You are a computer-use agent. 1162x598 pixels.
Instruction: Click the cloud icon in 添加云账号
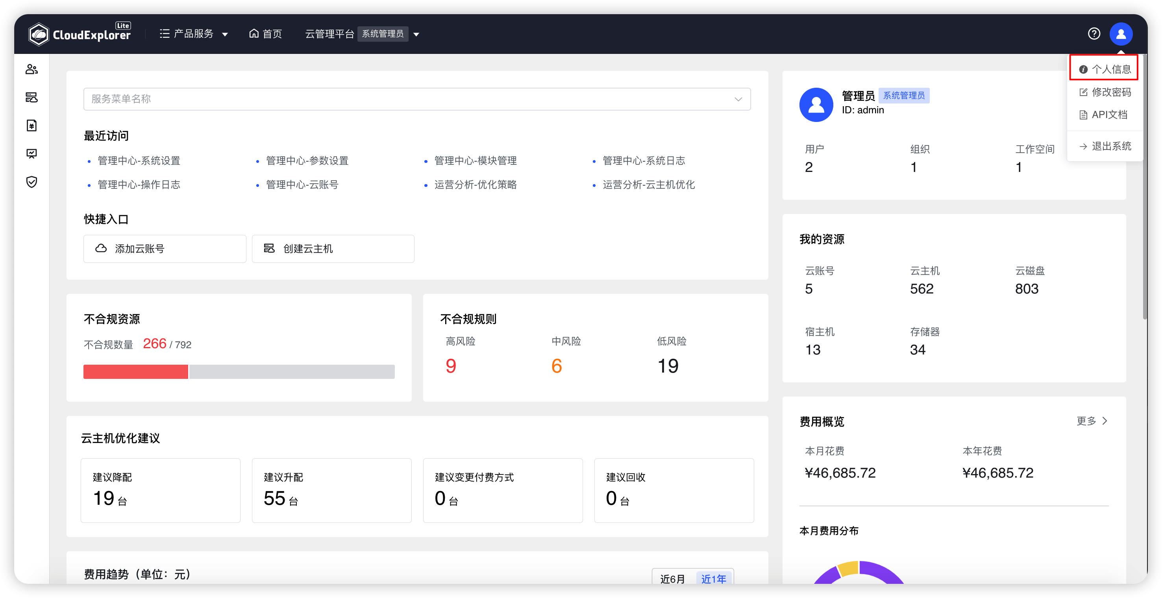pyautogui.click(x=101, y=249)
